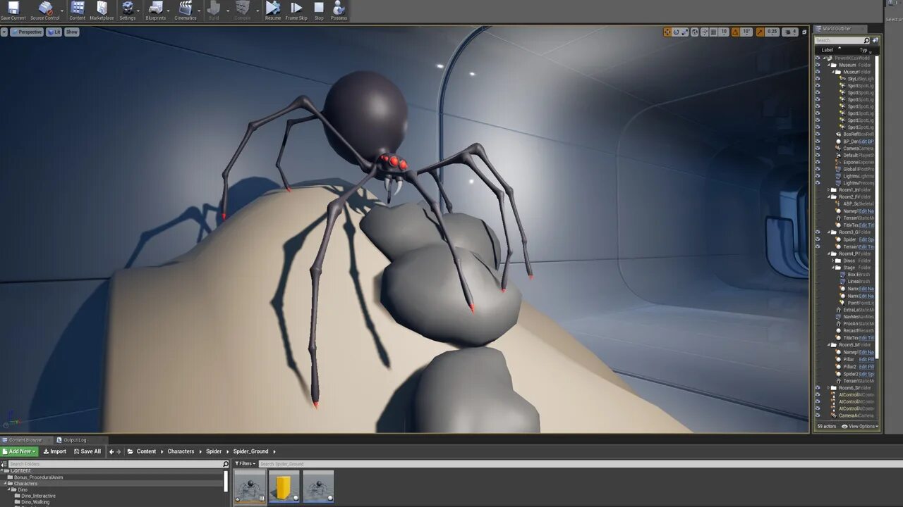This screenshot has height=507, width=903.
Task: Resume the simulation
Action: pos(272,11)
